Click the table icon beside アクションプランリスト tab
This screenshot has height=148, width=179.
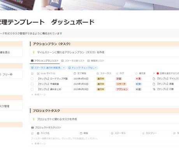(x=32, y=61)
